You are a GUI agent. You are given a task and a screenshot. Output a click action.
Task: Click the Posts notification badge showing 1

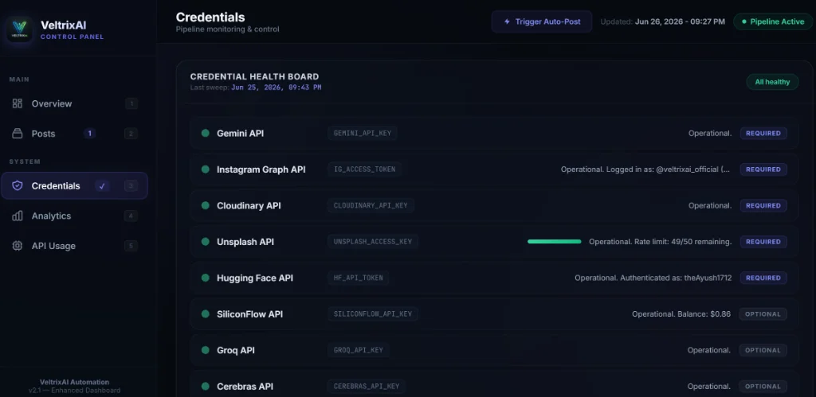89,134
